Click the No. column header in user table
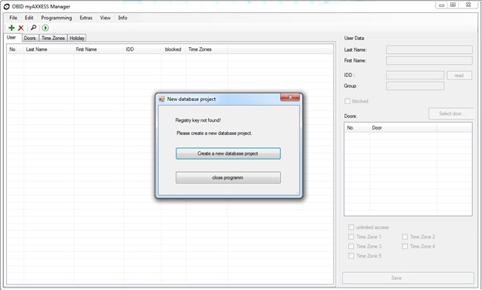The width and height of the screenshot is (482, 290). click(15, 49)
